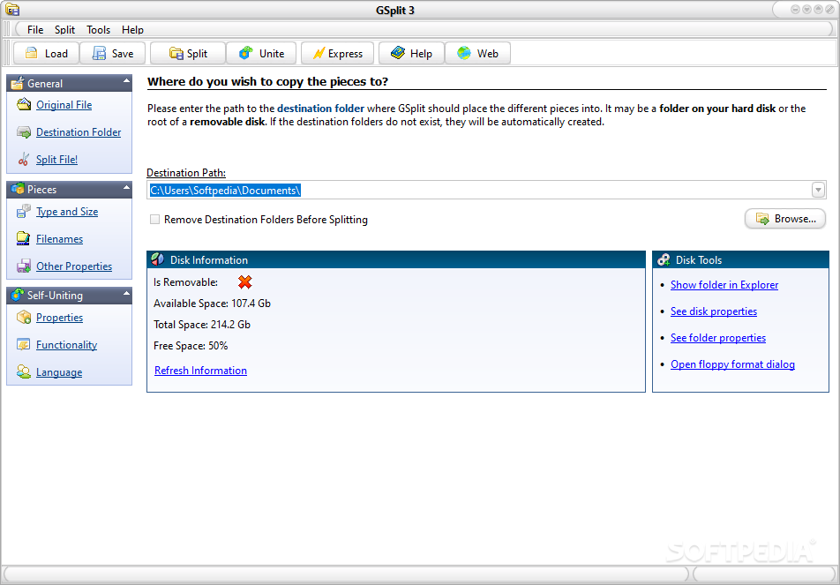Click the 'Total Space: 214.2 Gb' text
Viewport: 840px width, 585px height.
(x=202, y=325)
